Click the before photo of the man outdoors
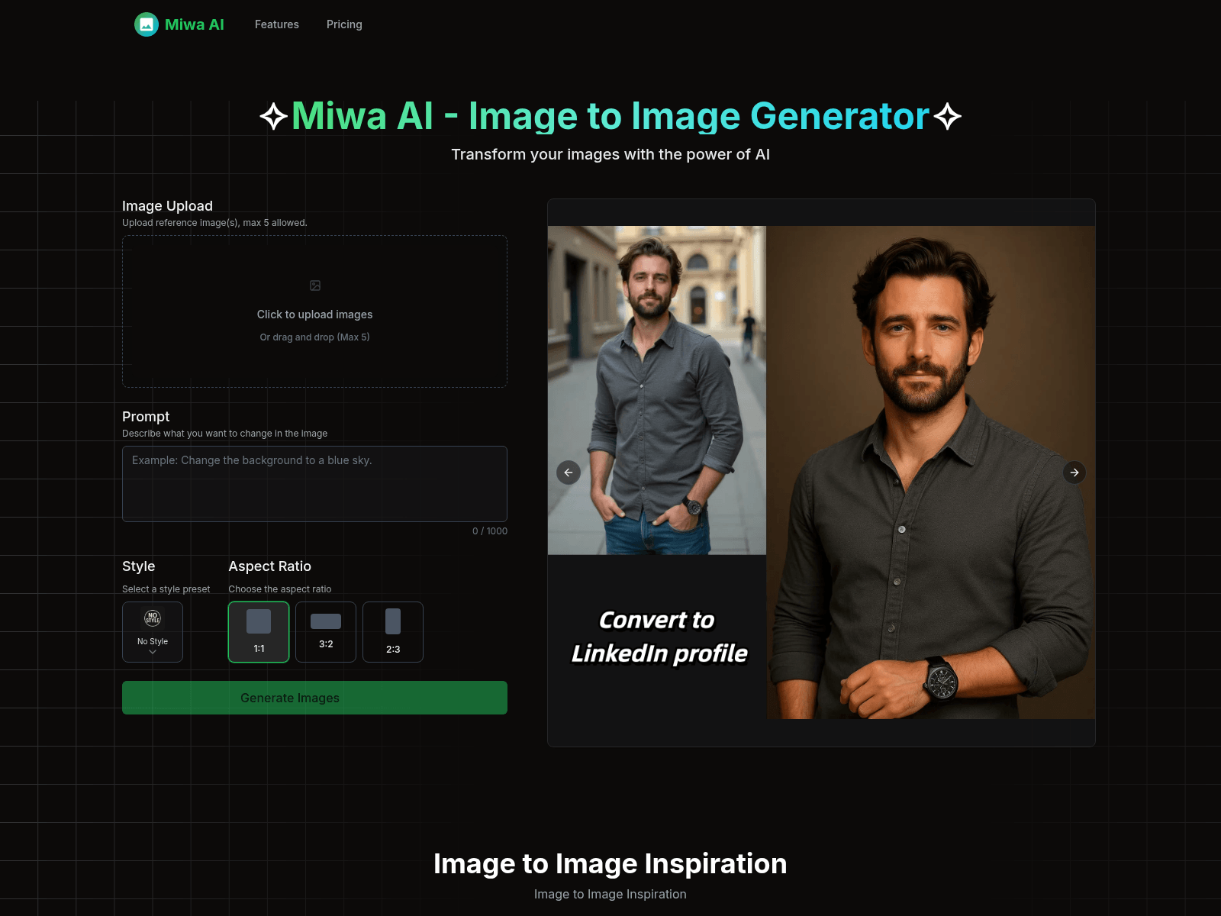 coord(656,382)
